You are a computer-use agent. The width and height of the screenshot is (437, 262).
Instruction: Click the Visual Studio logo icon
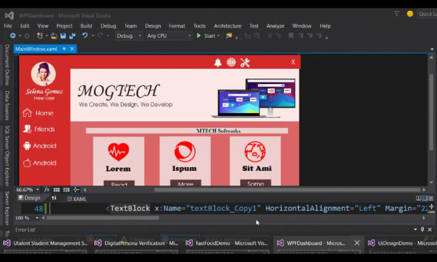coord(9,15)
